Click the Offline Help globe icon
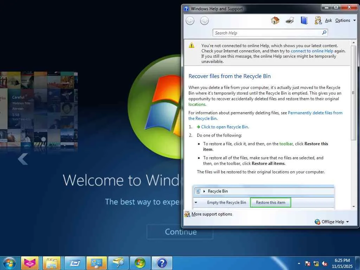Viewport: 360px width, 270px height. click(317, 222)
